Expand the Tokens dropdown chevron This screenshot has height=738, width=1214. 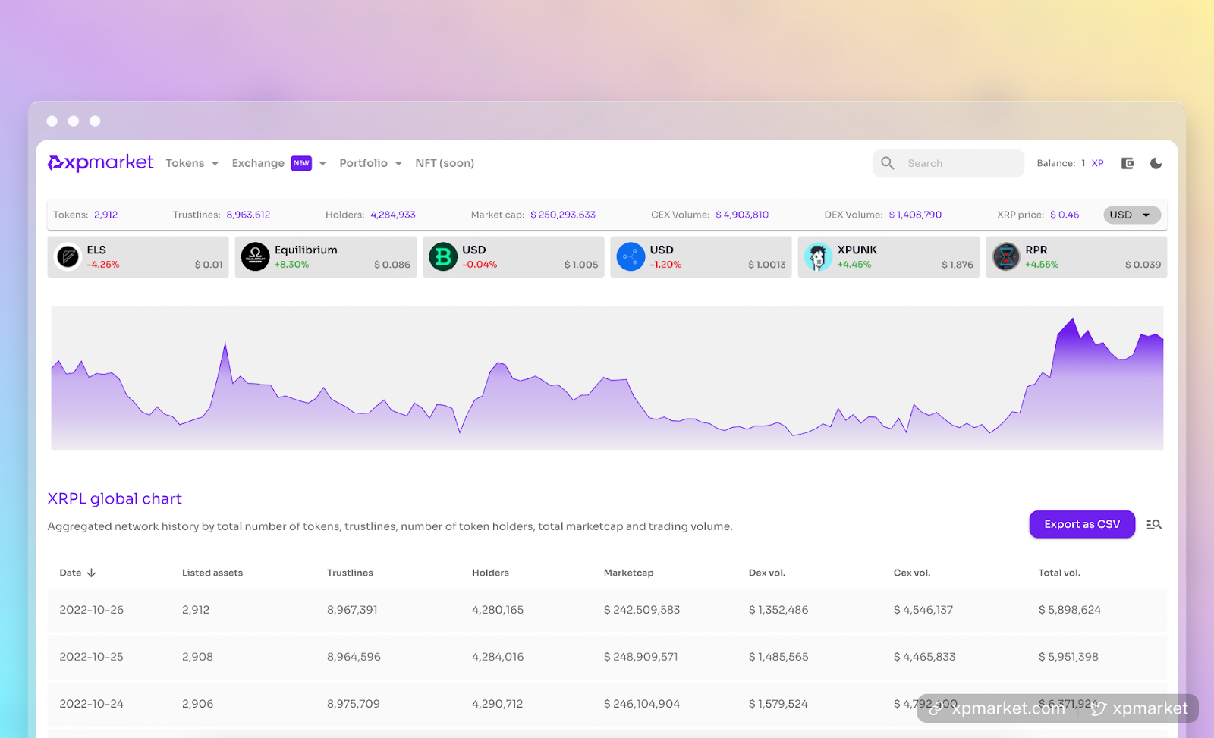(215, 163)
